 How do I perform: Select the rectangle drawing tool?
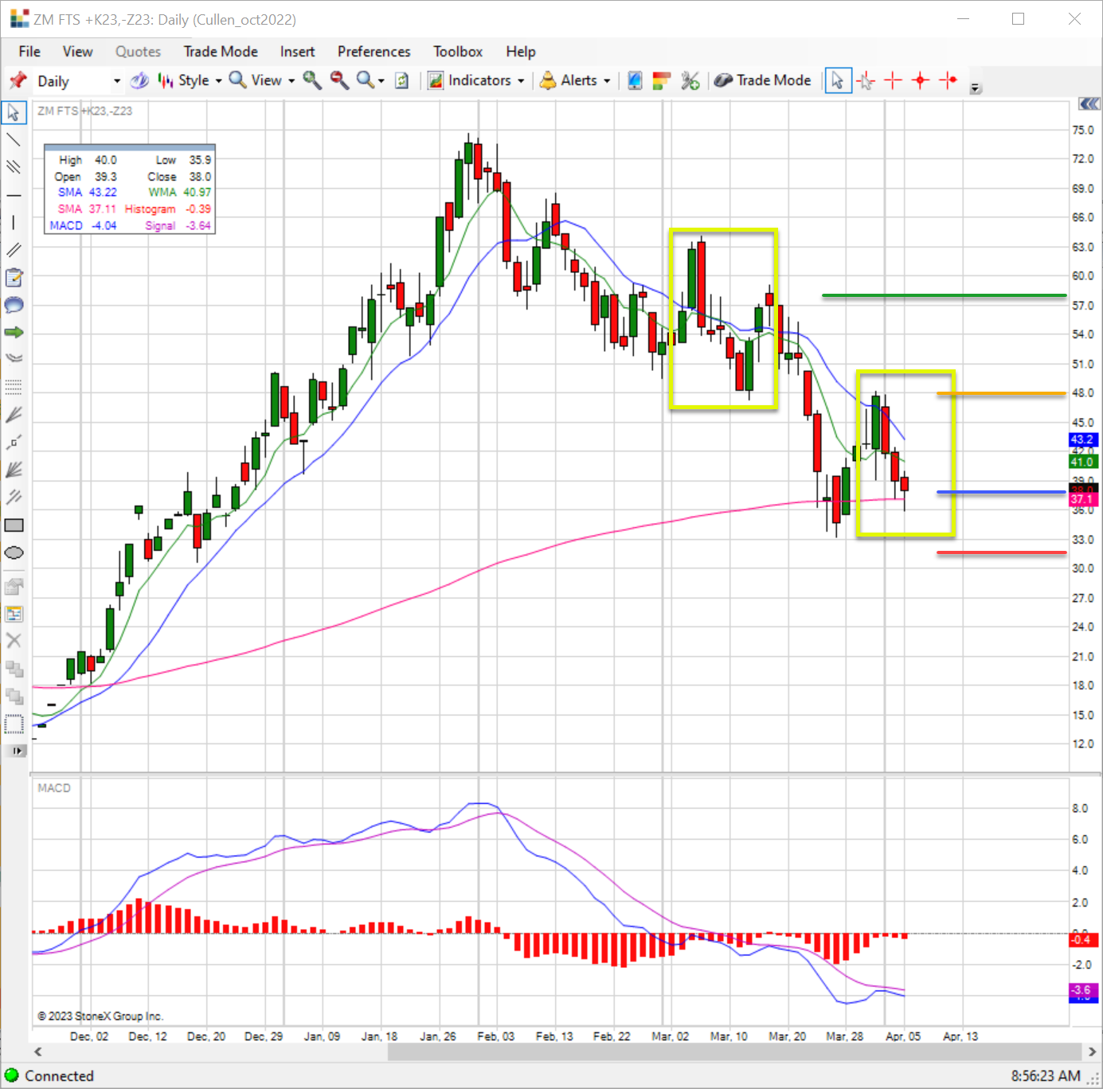click(x=14, y=525)
